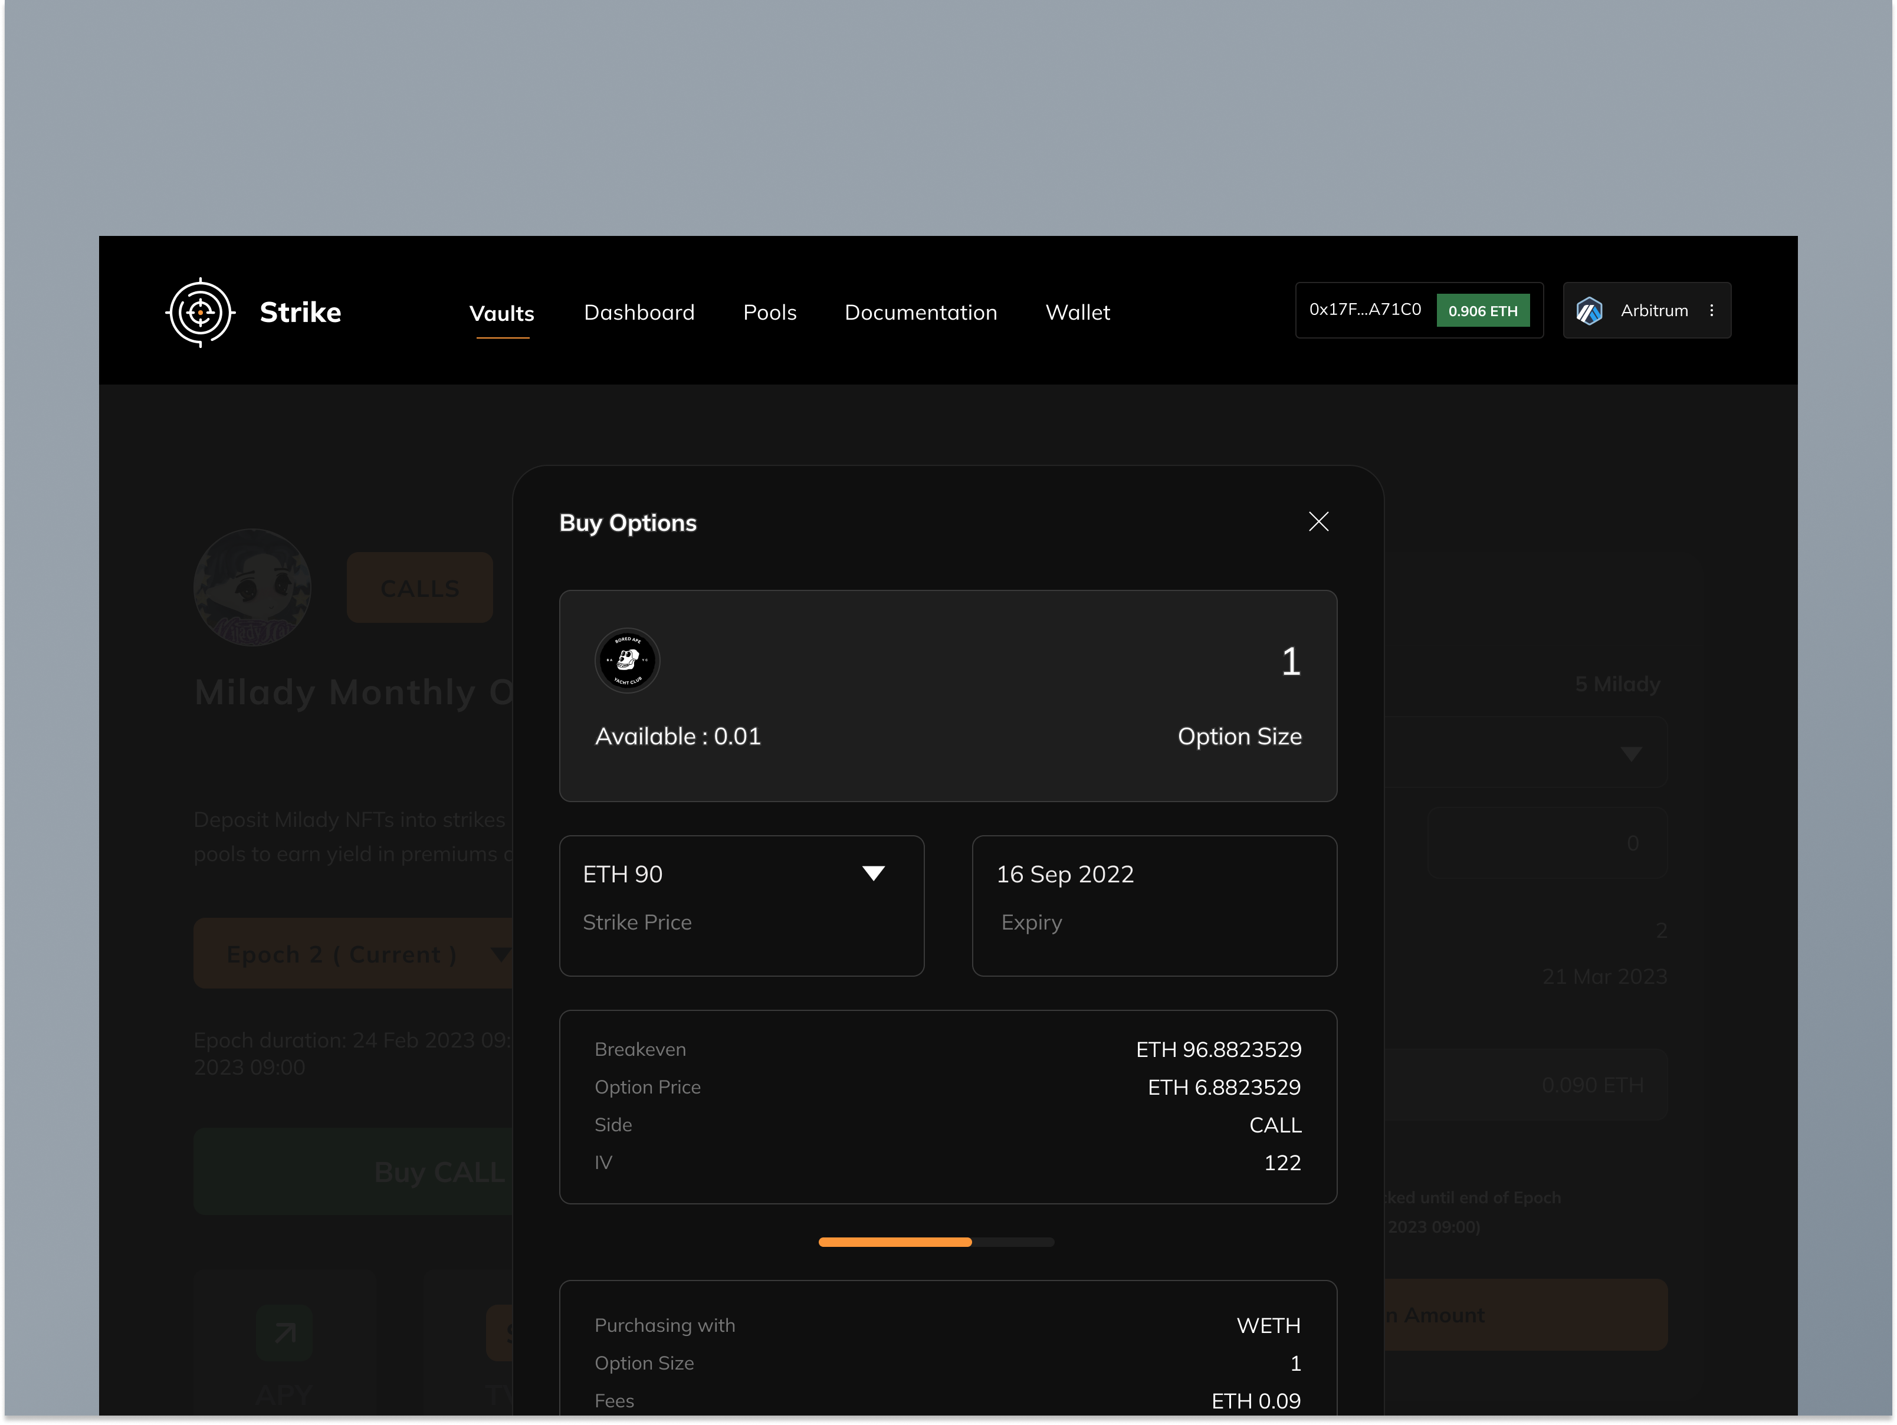The width and height of the screenshot is (1897, 1425).
Task: Select the CALLS label badge
Action: pyautogui.click(x=419, y=587)
